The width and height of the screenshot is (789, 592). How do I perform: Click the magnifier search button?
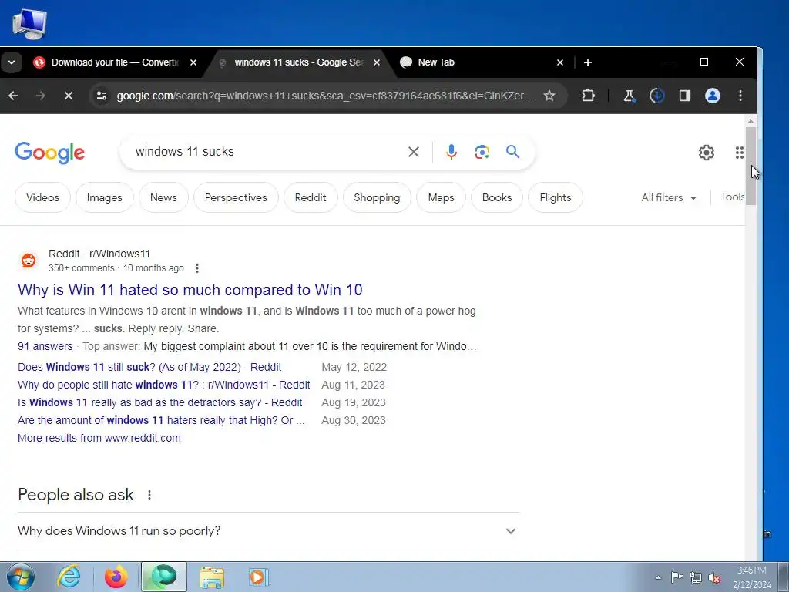[x=512, y=152]
